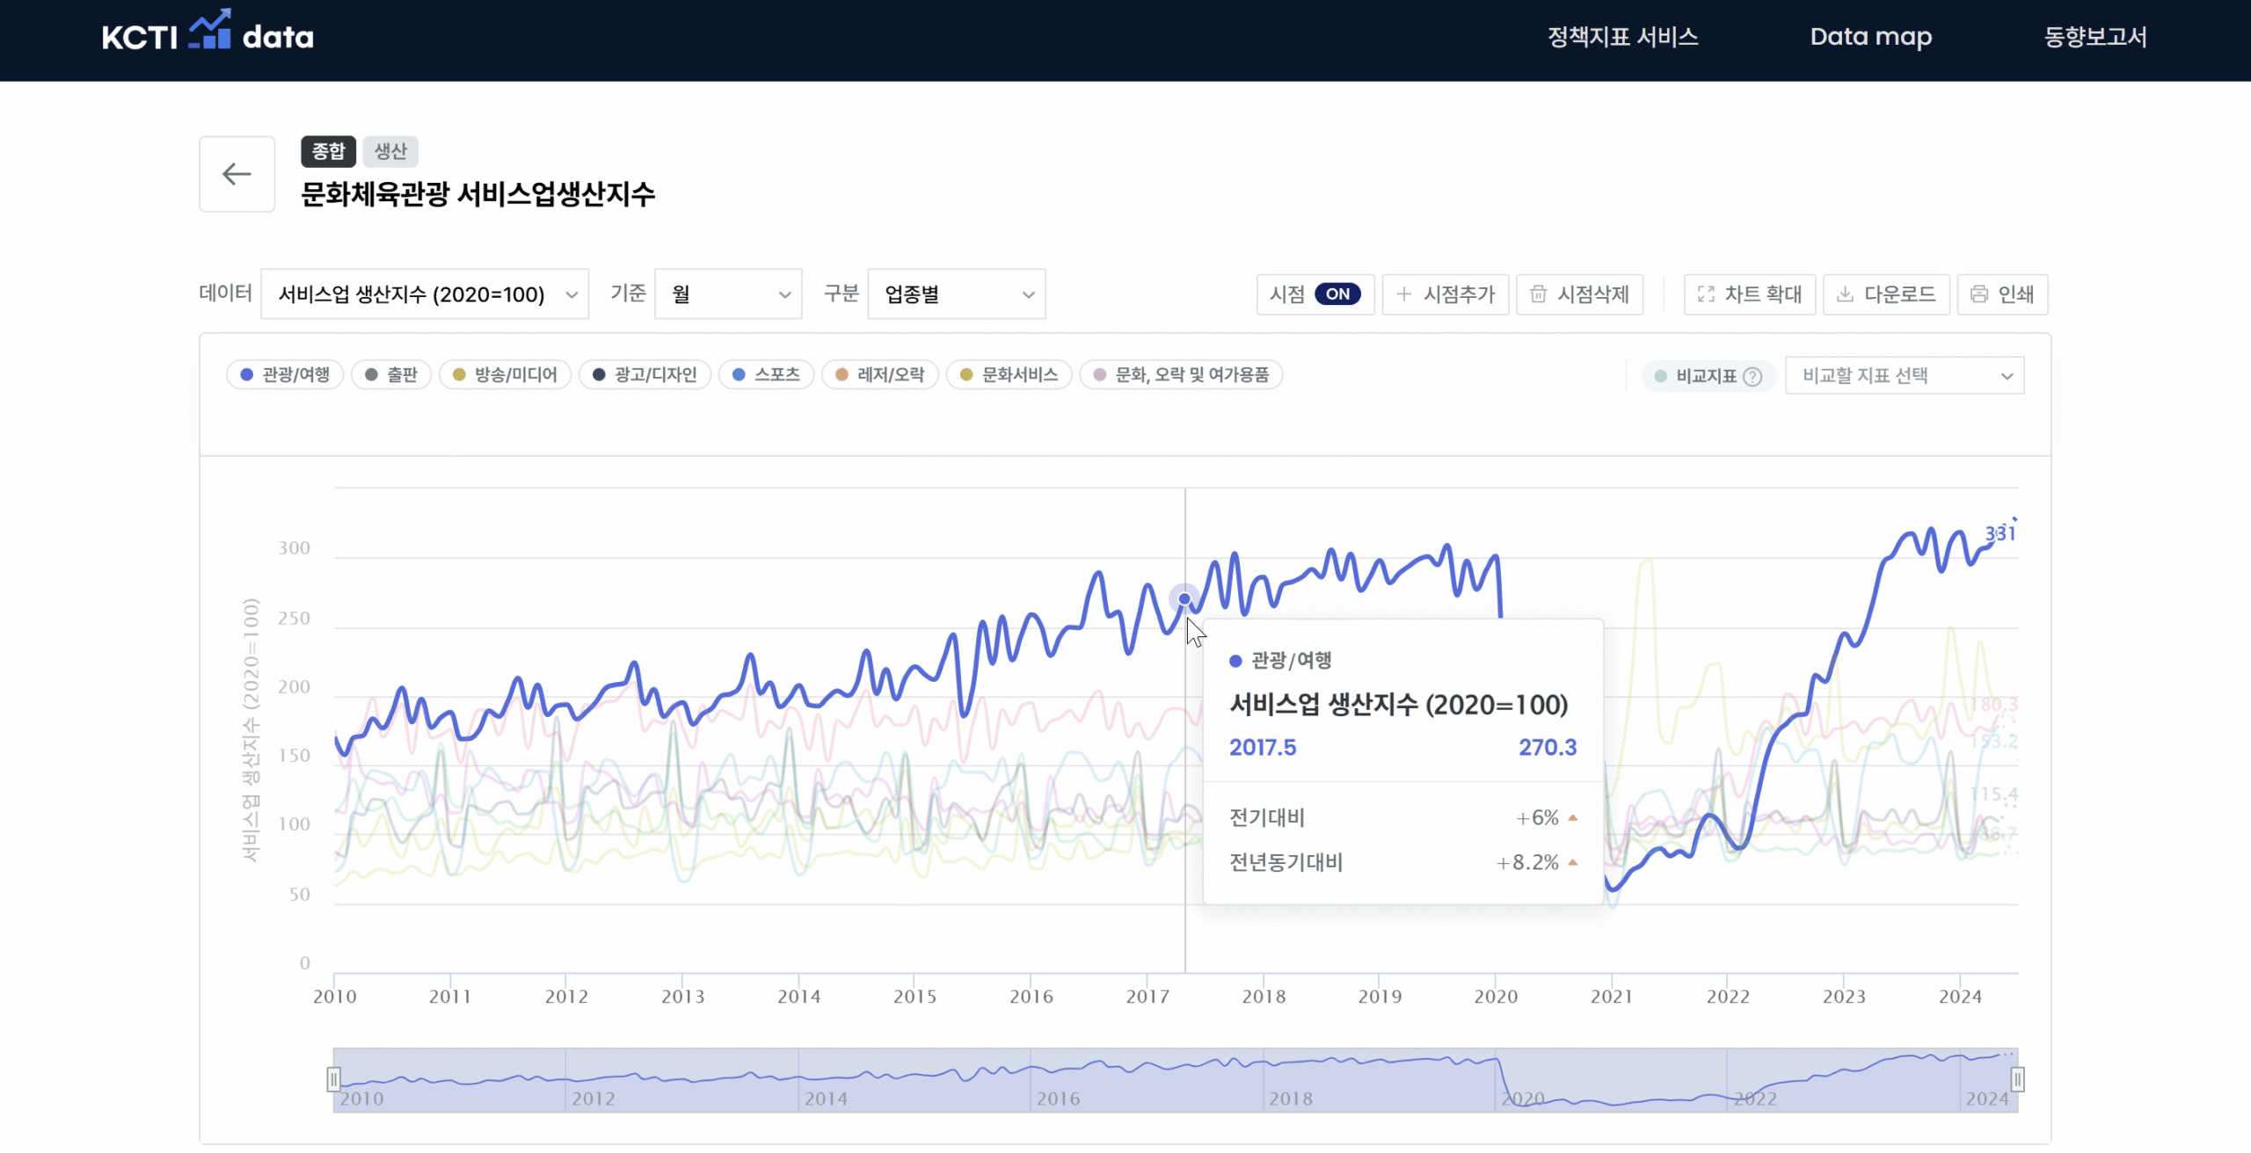
Task: Click the 2021 x-axis label
Action: (x=1612, y=997)
